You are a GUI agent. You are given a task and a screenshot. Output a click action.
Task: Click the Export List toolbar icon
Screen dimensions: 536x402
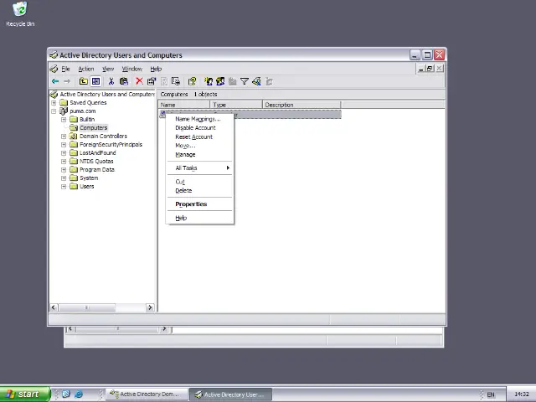(x=176, y=81)
